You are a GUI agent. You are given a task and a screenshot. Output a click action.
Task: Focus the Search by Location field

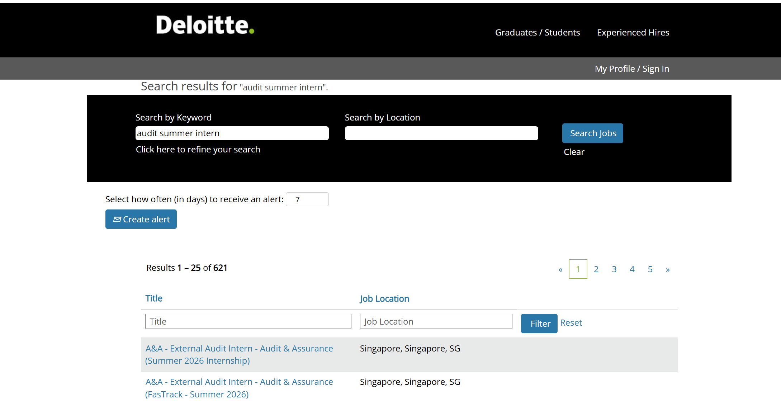[441, 133]
